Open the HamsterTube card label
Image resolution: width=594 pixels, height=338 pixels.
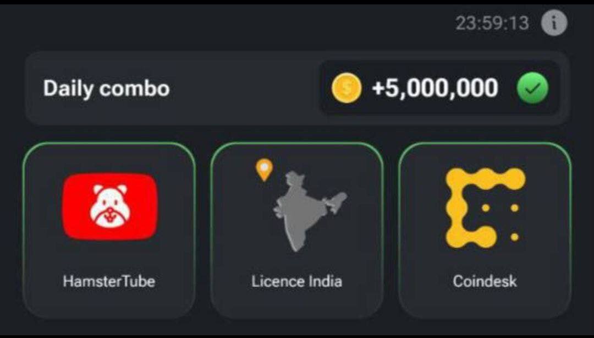tap(109, 281)
